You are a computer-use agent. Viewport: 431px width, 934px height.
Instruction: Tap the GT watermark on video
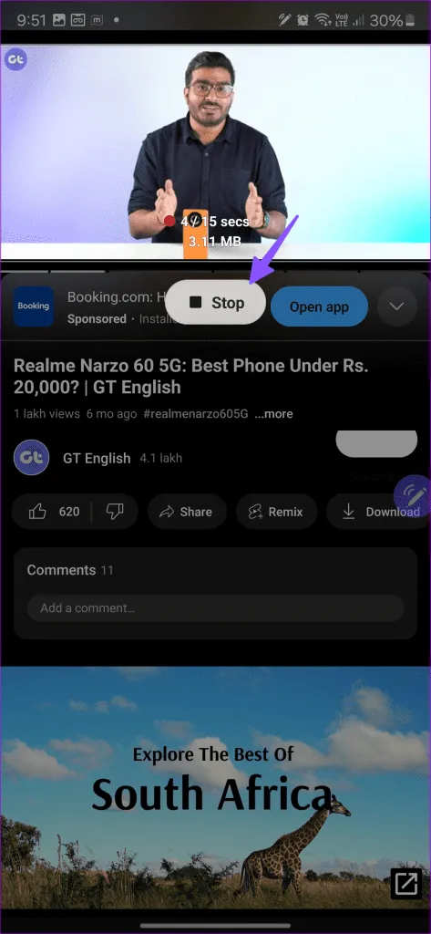(x=15, y=59)
